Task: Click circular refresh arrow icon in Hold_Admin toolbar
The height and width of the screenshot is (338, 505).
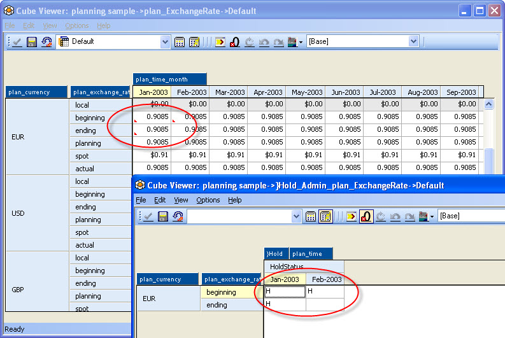Action: pos(380,216)
